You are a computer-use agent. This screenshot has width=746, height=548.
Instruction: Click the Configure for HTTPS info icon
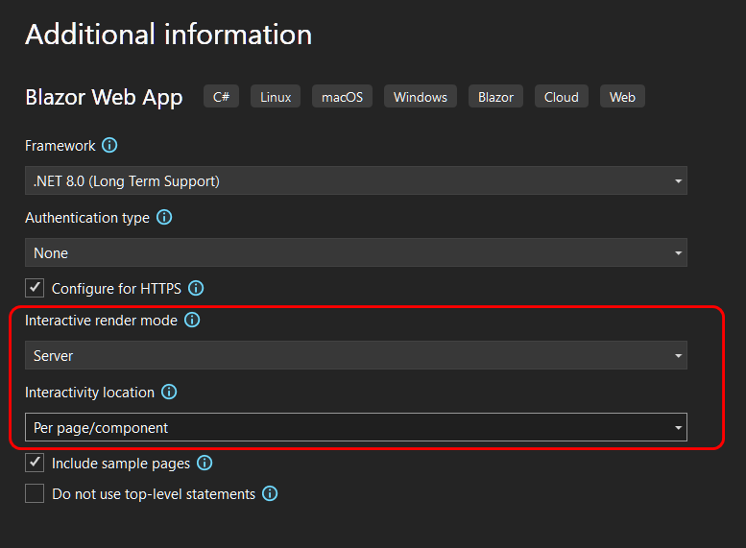point(196,288)
